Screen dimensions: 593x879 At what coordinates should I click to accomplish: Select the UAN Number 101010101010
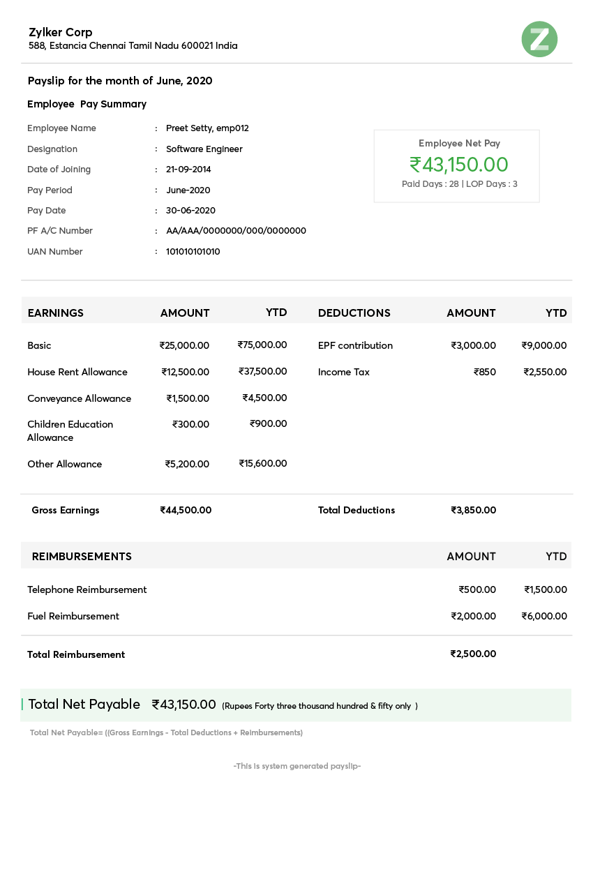click(x=194, y=251)
